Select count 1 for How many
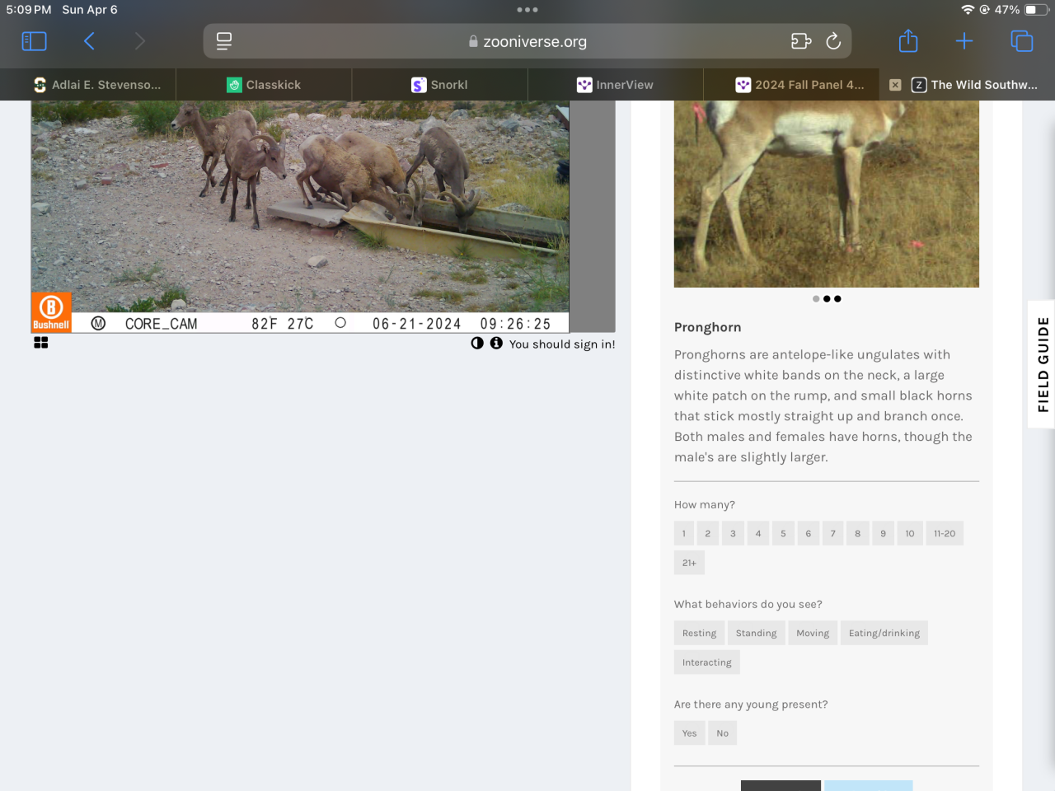The height and width of the screenshot is (791, 1055). tap(684, 533)
